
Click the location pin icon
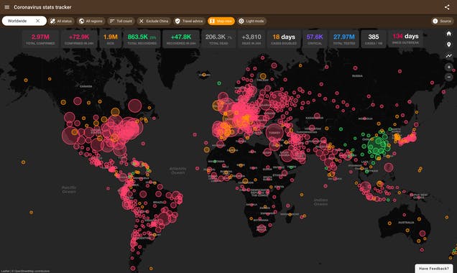(x=449, y=45)
